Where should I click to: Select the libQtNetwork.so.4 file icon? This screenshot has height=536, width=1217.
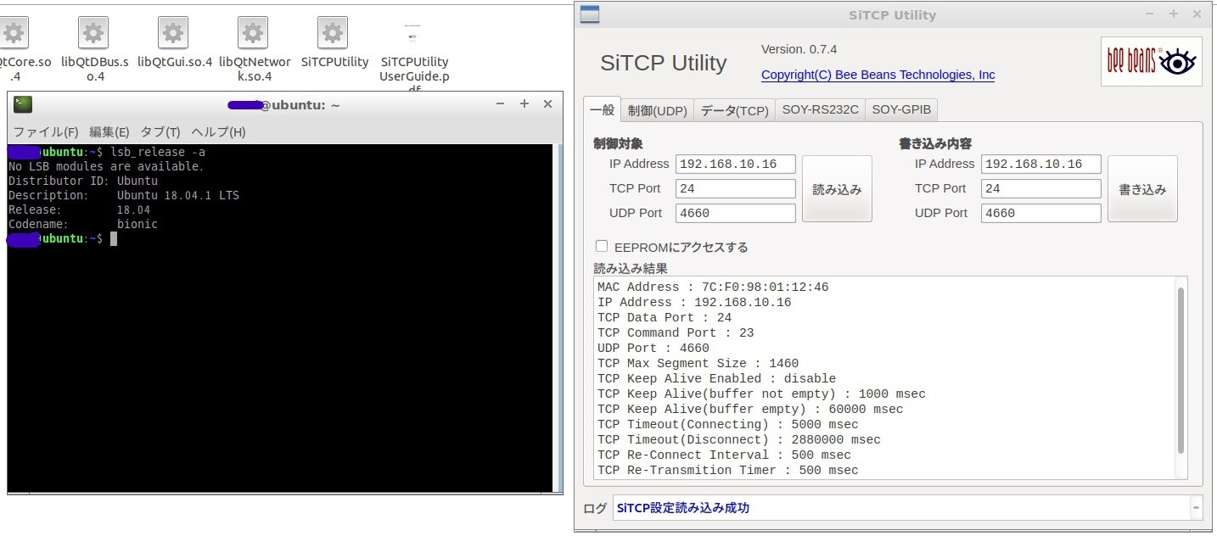(253, 33)
